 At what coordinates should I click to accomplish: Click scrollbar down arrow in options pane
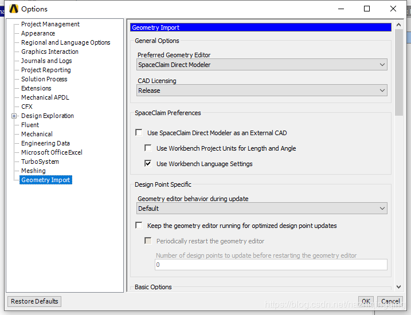[x=399, y=287]
